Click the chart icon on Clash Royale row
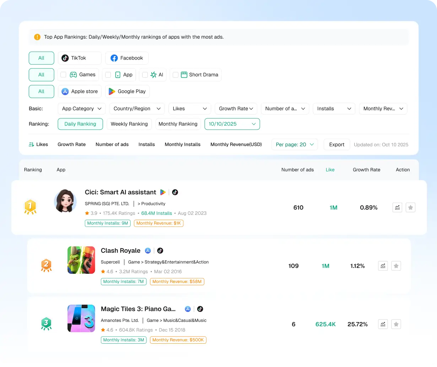Screen dimensions: 437x367 (383, 266)
